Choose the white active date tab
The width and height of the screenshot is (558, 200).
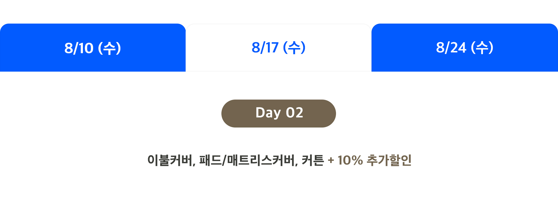[278, 48]
